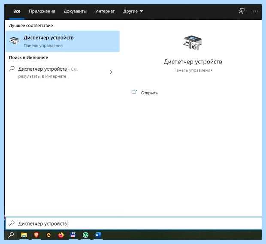Open Microsoft Word from the taskbar
The image size is (266, 244).
(x=98, y=235)
